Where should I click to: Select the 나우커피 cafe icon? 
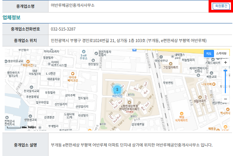click(214, 84)
